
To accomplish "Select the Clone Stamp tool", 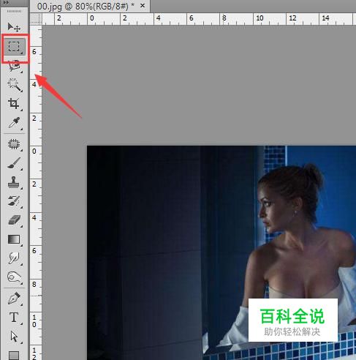I will pyautogui.click(x=14, y=182).
